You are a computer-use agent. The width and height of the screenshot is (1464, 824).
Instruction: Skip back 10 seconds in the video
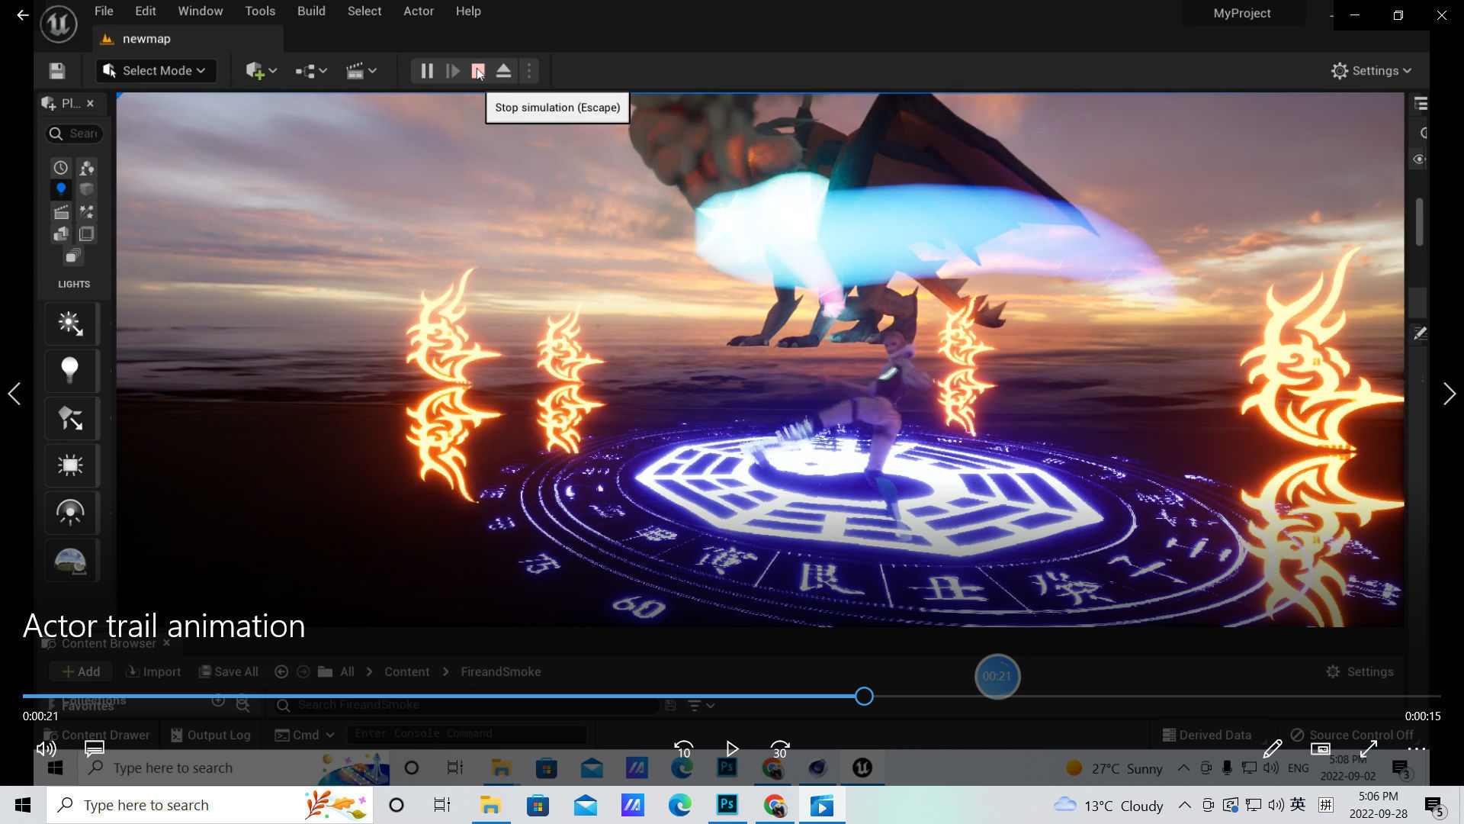point(683,749)
